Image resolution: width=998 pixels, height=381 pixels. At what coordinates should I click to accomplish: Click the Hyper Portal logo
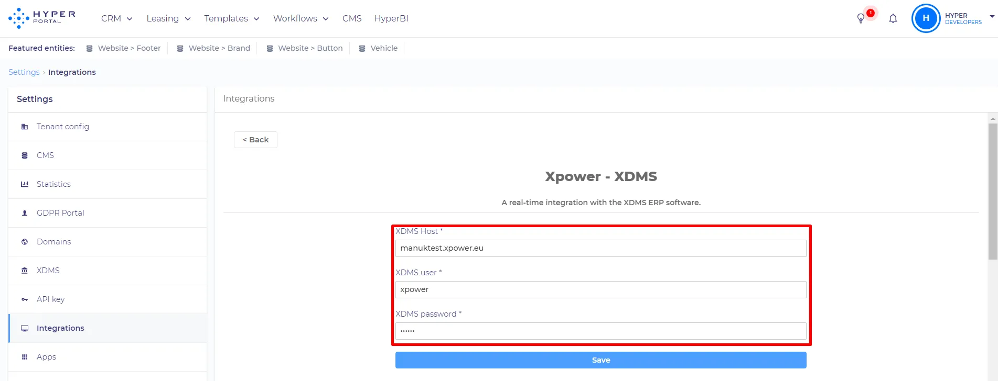pyautogui.click(x=42, y=18)
